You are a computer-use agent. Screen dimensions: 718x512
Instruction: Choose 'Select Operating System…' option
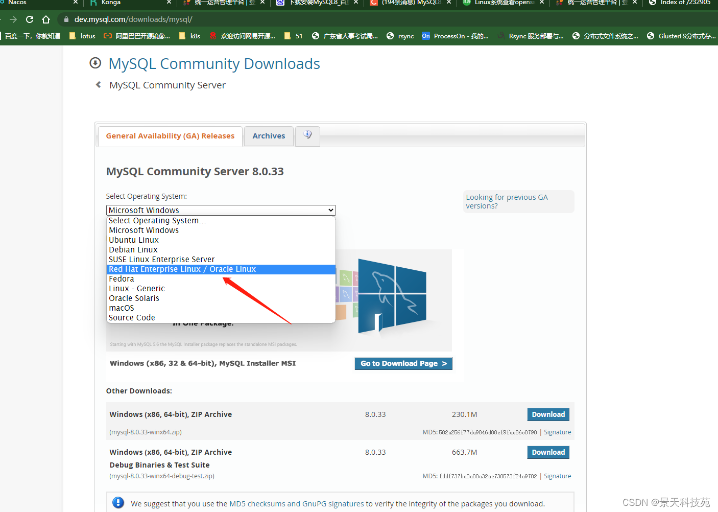[221, 221]
